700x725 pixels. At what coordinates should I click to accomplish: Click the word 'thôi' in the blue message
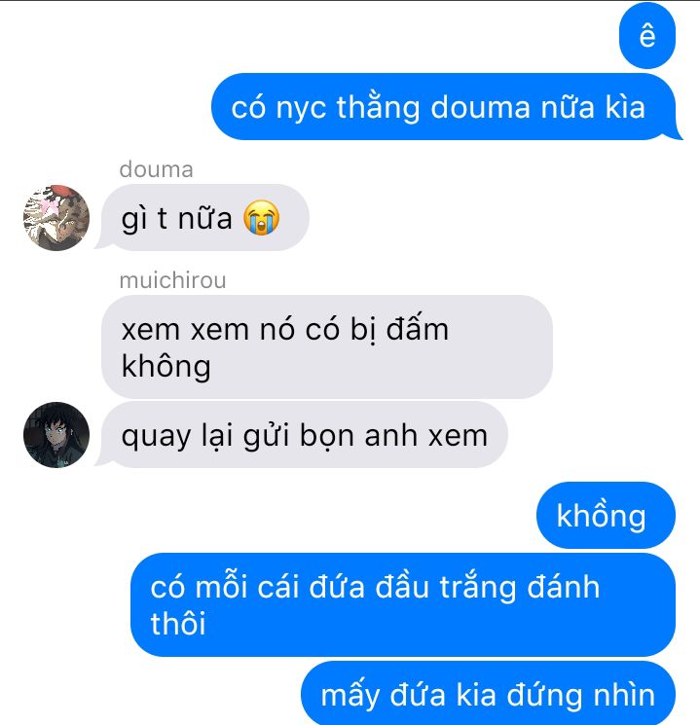tap(178, 623)
